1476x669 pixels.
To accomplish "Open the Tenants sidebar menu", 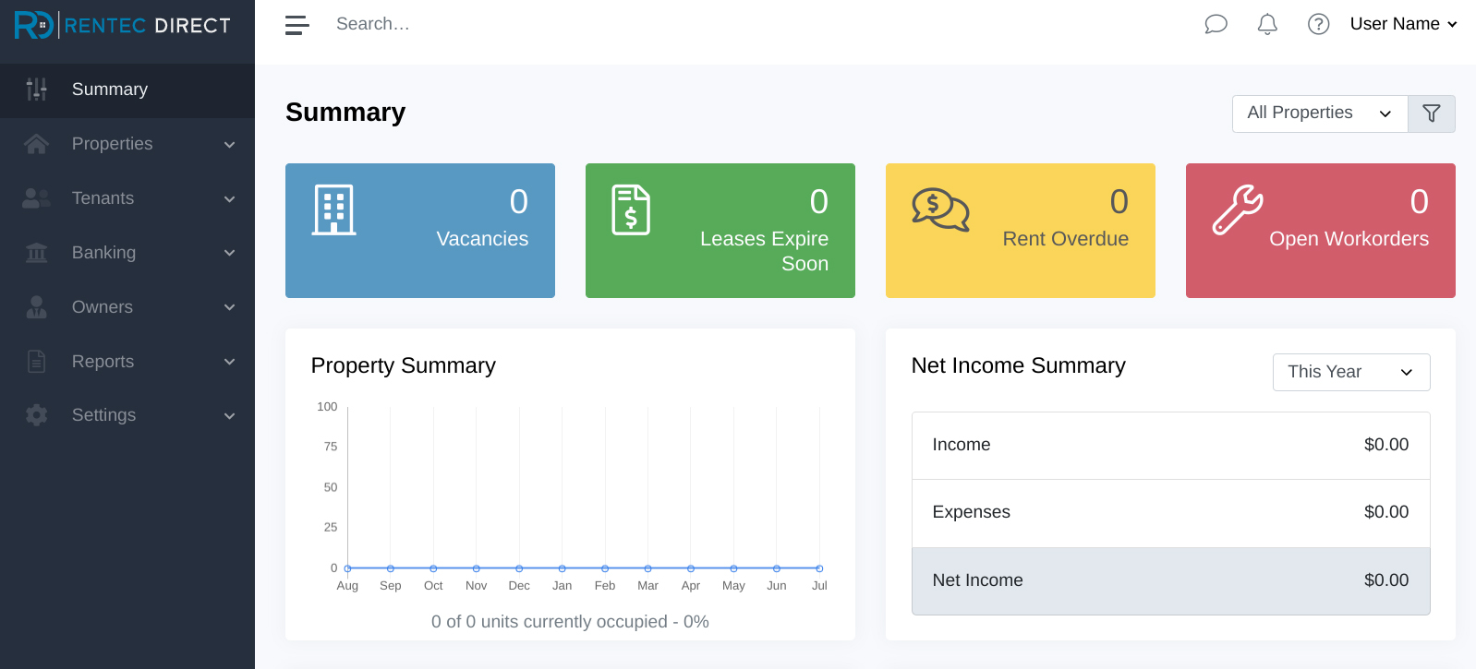I will [127, 198].
